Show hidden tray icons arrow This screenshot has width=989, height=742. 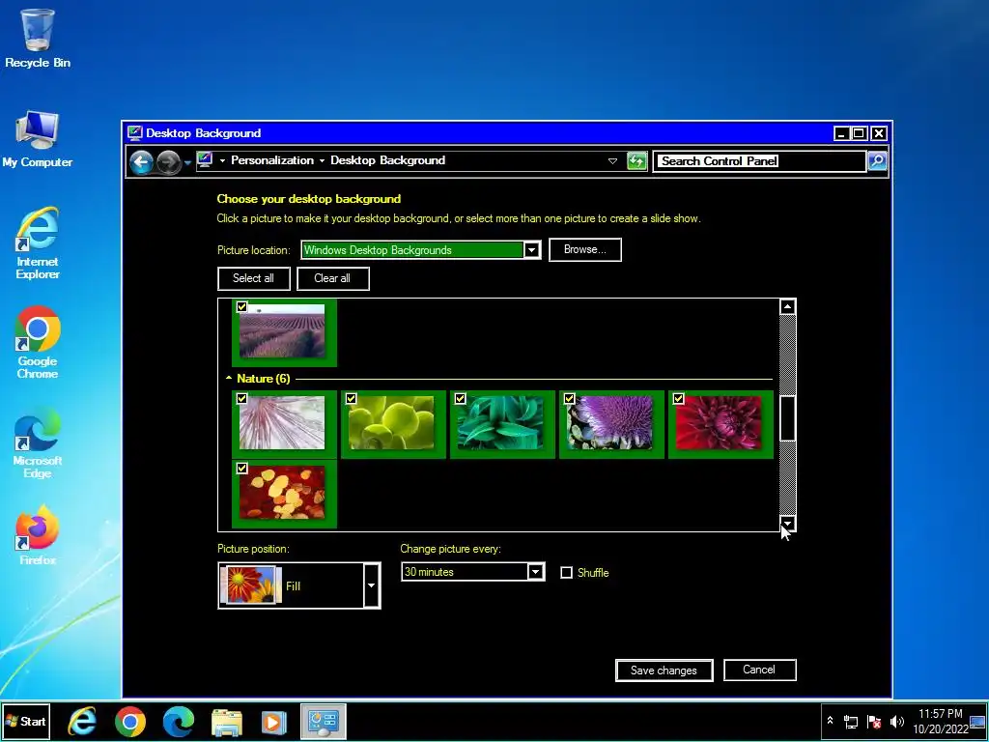click(x=830, y=721)
